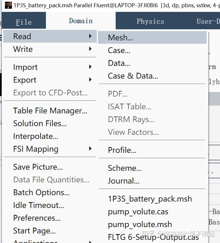Switch to the Domain ribbon tab
Image resolution: width=220 pixels, height=243 pixels.
pos(81,21)
